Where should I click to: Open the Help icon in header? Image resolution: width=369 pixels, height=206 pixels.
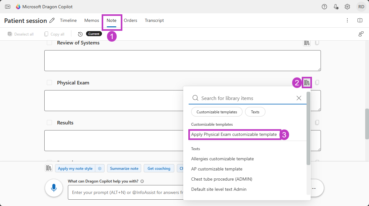point(324,7)
